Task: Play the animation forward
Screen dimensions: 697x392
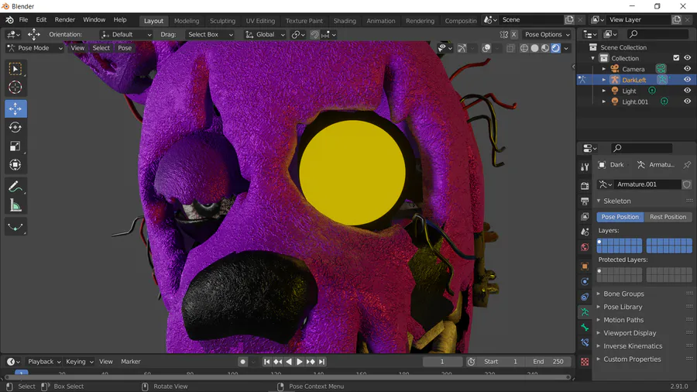Action: 300,362
